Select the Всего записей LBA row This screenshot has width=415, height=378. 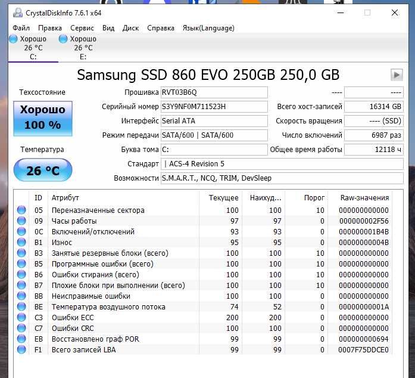coord(203,349)
